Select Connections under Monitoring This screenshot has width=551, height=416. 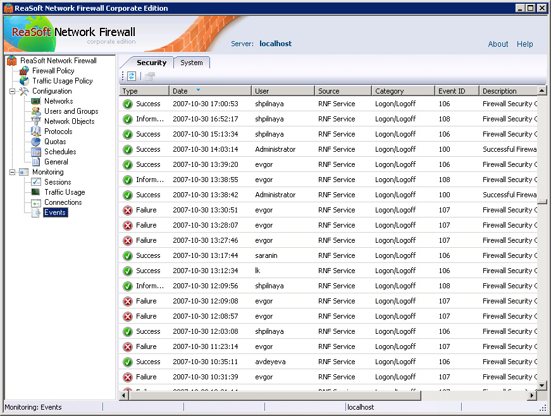pyautogui.click(x=63, y=202)
